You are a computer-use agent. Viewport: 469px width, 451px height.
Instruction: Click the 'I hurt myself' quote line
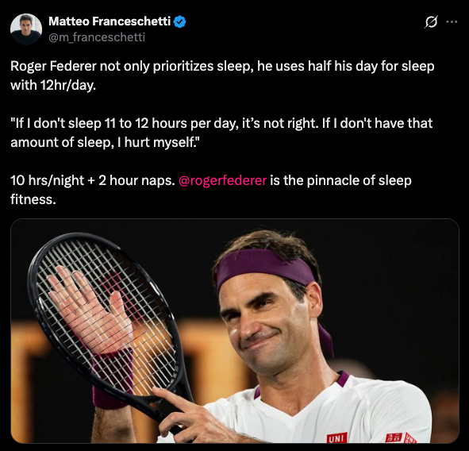click(x=105, y=142)
